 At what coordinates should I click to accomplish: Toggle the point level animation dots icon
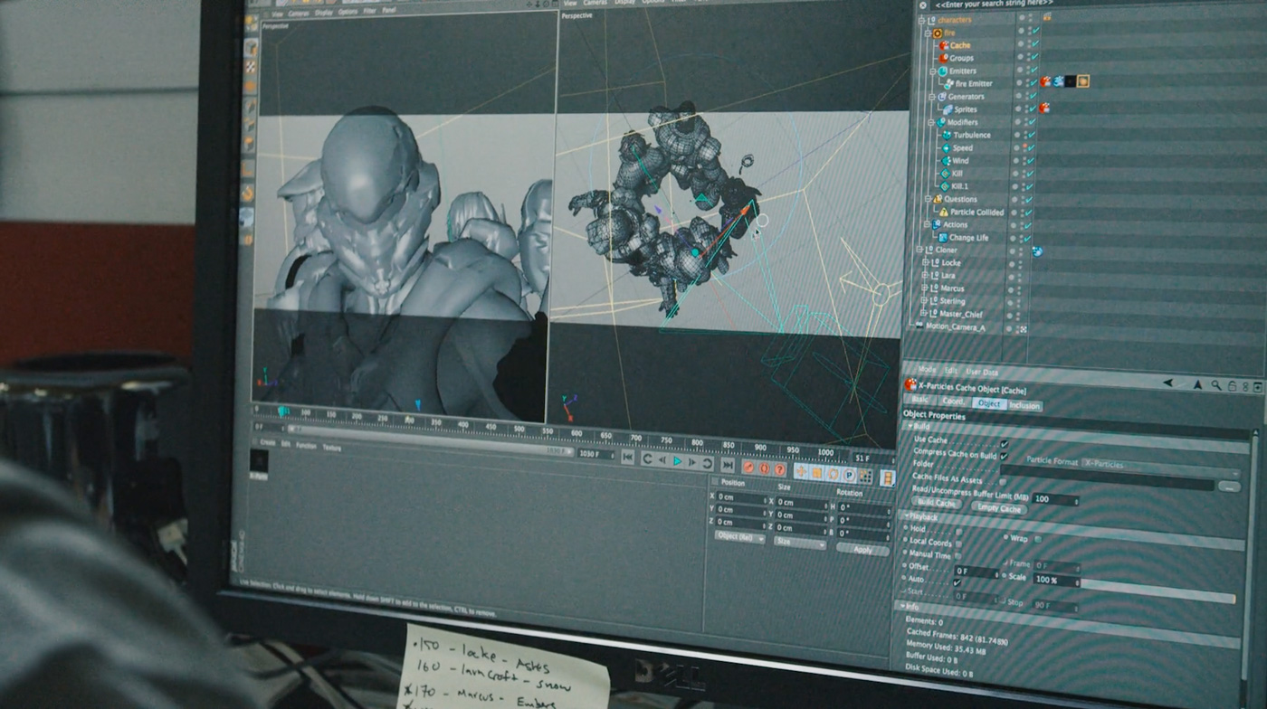click(866, 477)
